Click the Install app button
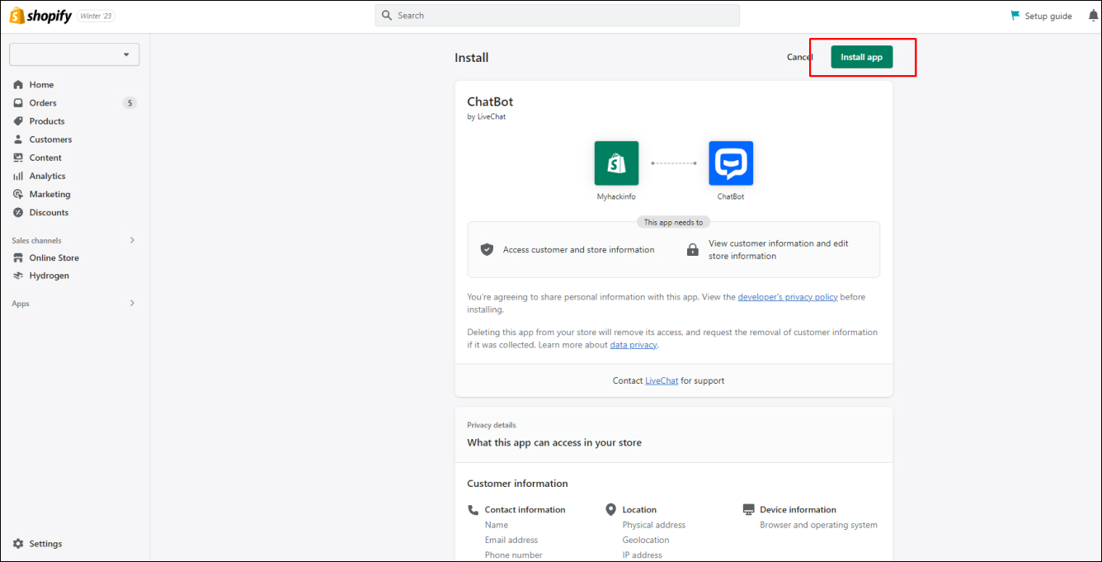1102x562 pixels. click(861, 57)
